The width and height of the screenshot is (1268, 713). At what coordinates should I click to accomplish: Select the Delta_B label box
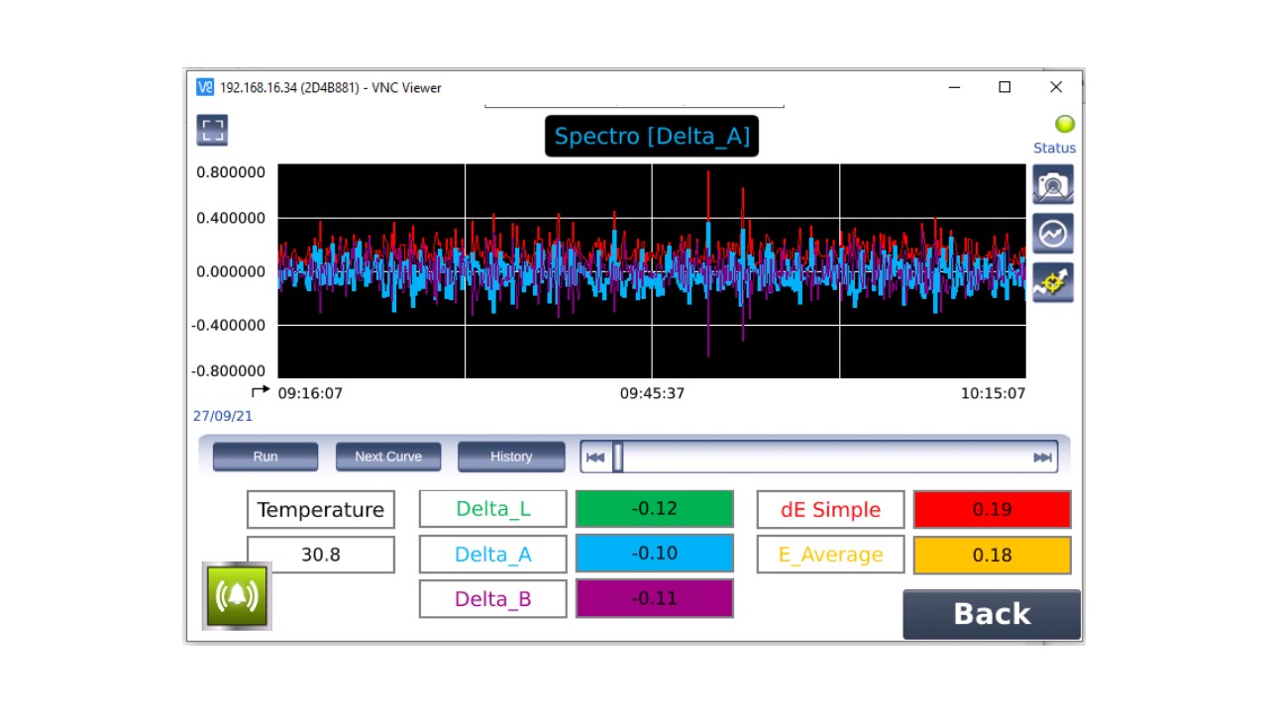click(493, 599)
